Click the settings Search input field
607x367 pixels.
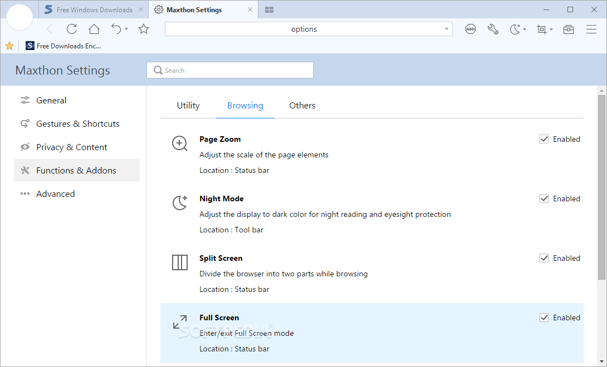coord(230,70)
